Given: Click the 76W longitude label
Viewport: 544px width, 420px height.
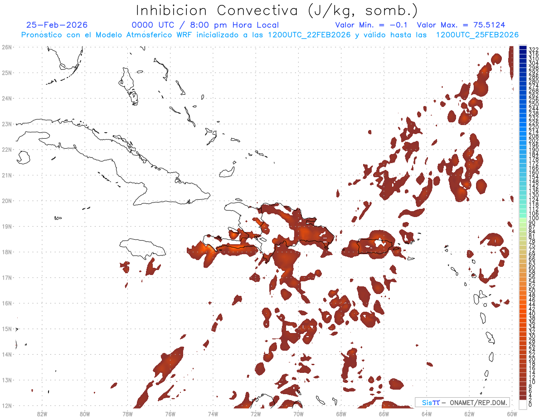Looking at the screenshot, I should [x=170, y=414].
